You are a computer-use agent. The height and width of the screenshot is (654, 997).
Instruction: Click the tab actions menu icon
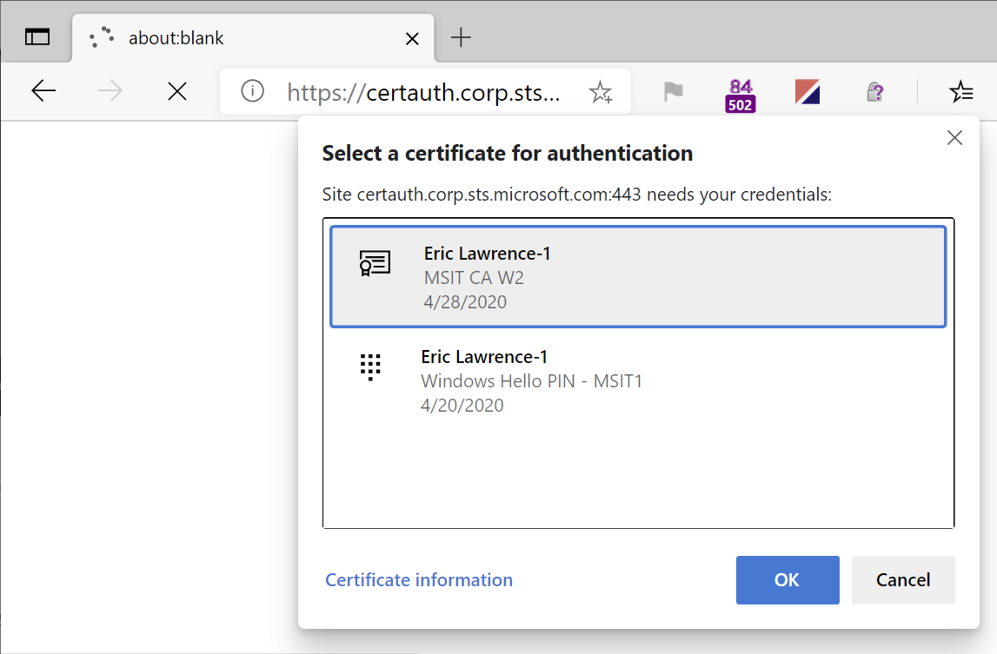pyautogui.click(x=37, y=37)
